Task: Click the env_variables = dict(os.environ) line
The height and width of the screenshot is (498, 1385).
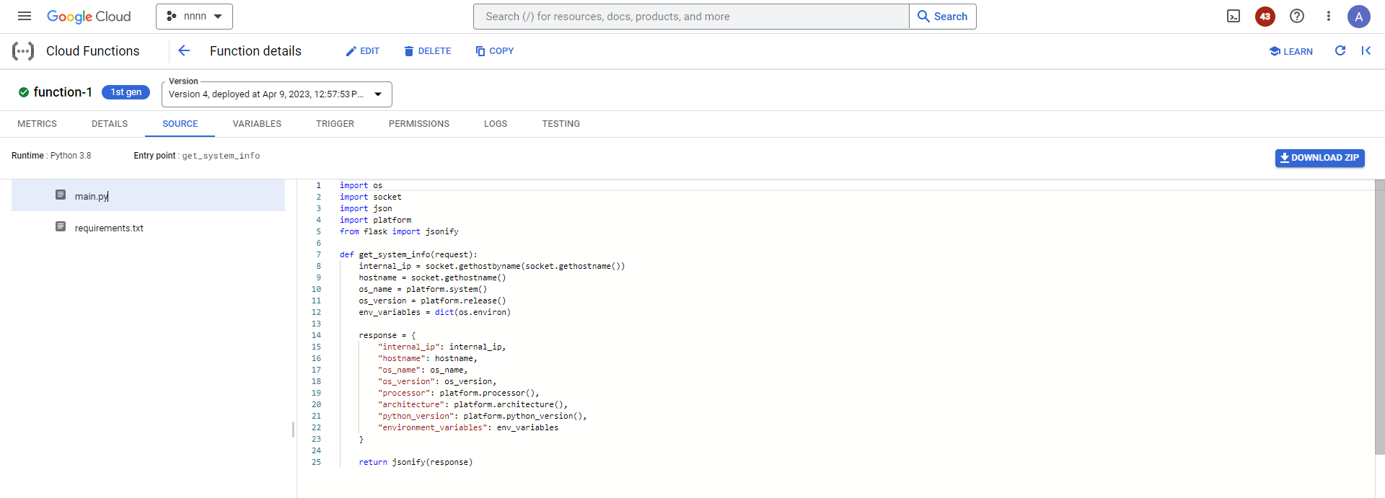Action: click(434, 312)
